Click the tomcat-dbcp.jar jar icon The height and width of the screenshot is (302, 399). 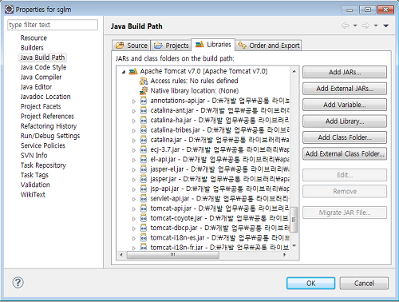(144, 228)
